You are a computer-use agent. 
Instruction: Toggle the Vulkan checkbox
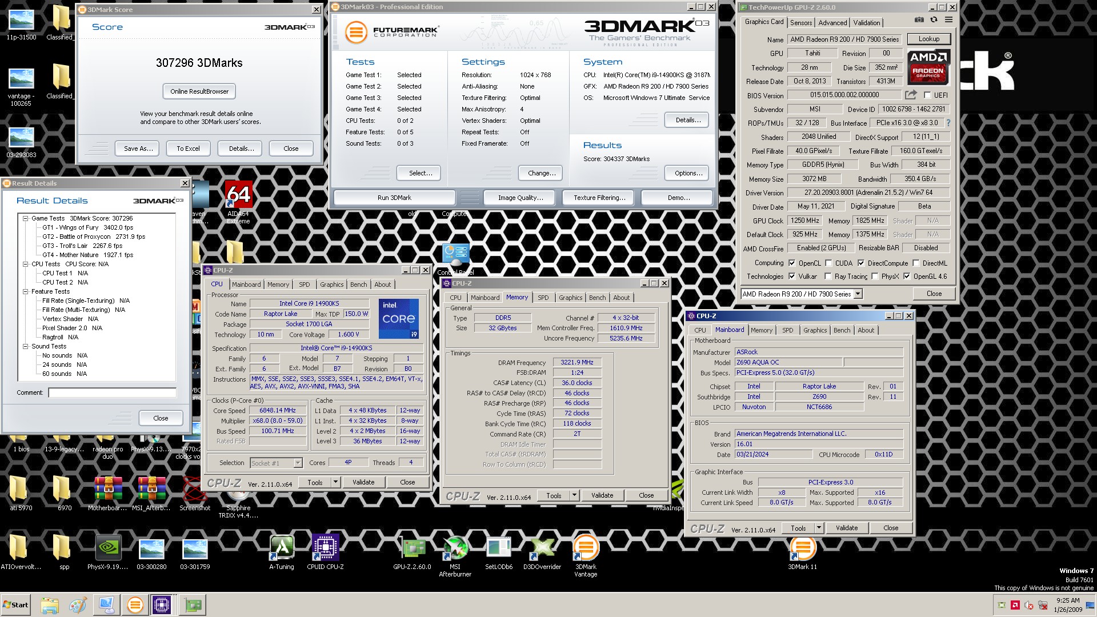pos(792,277)
